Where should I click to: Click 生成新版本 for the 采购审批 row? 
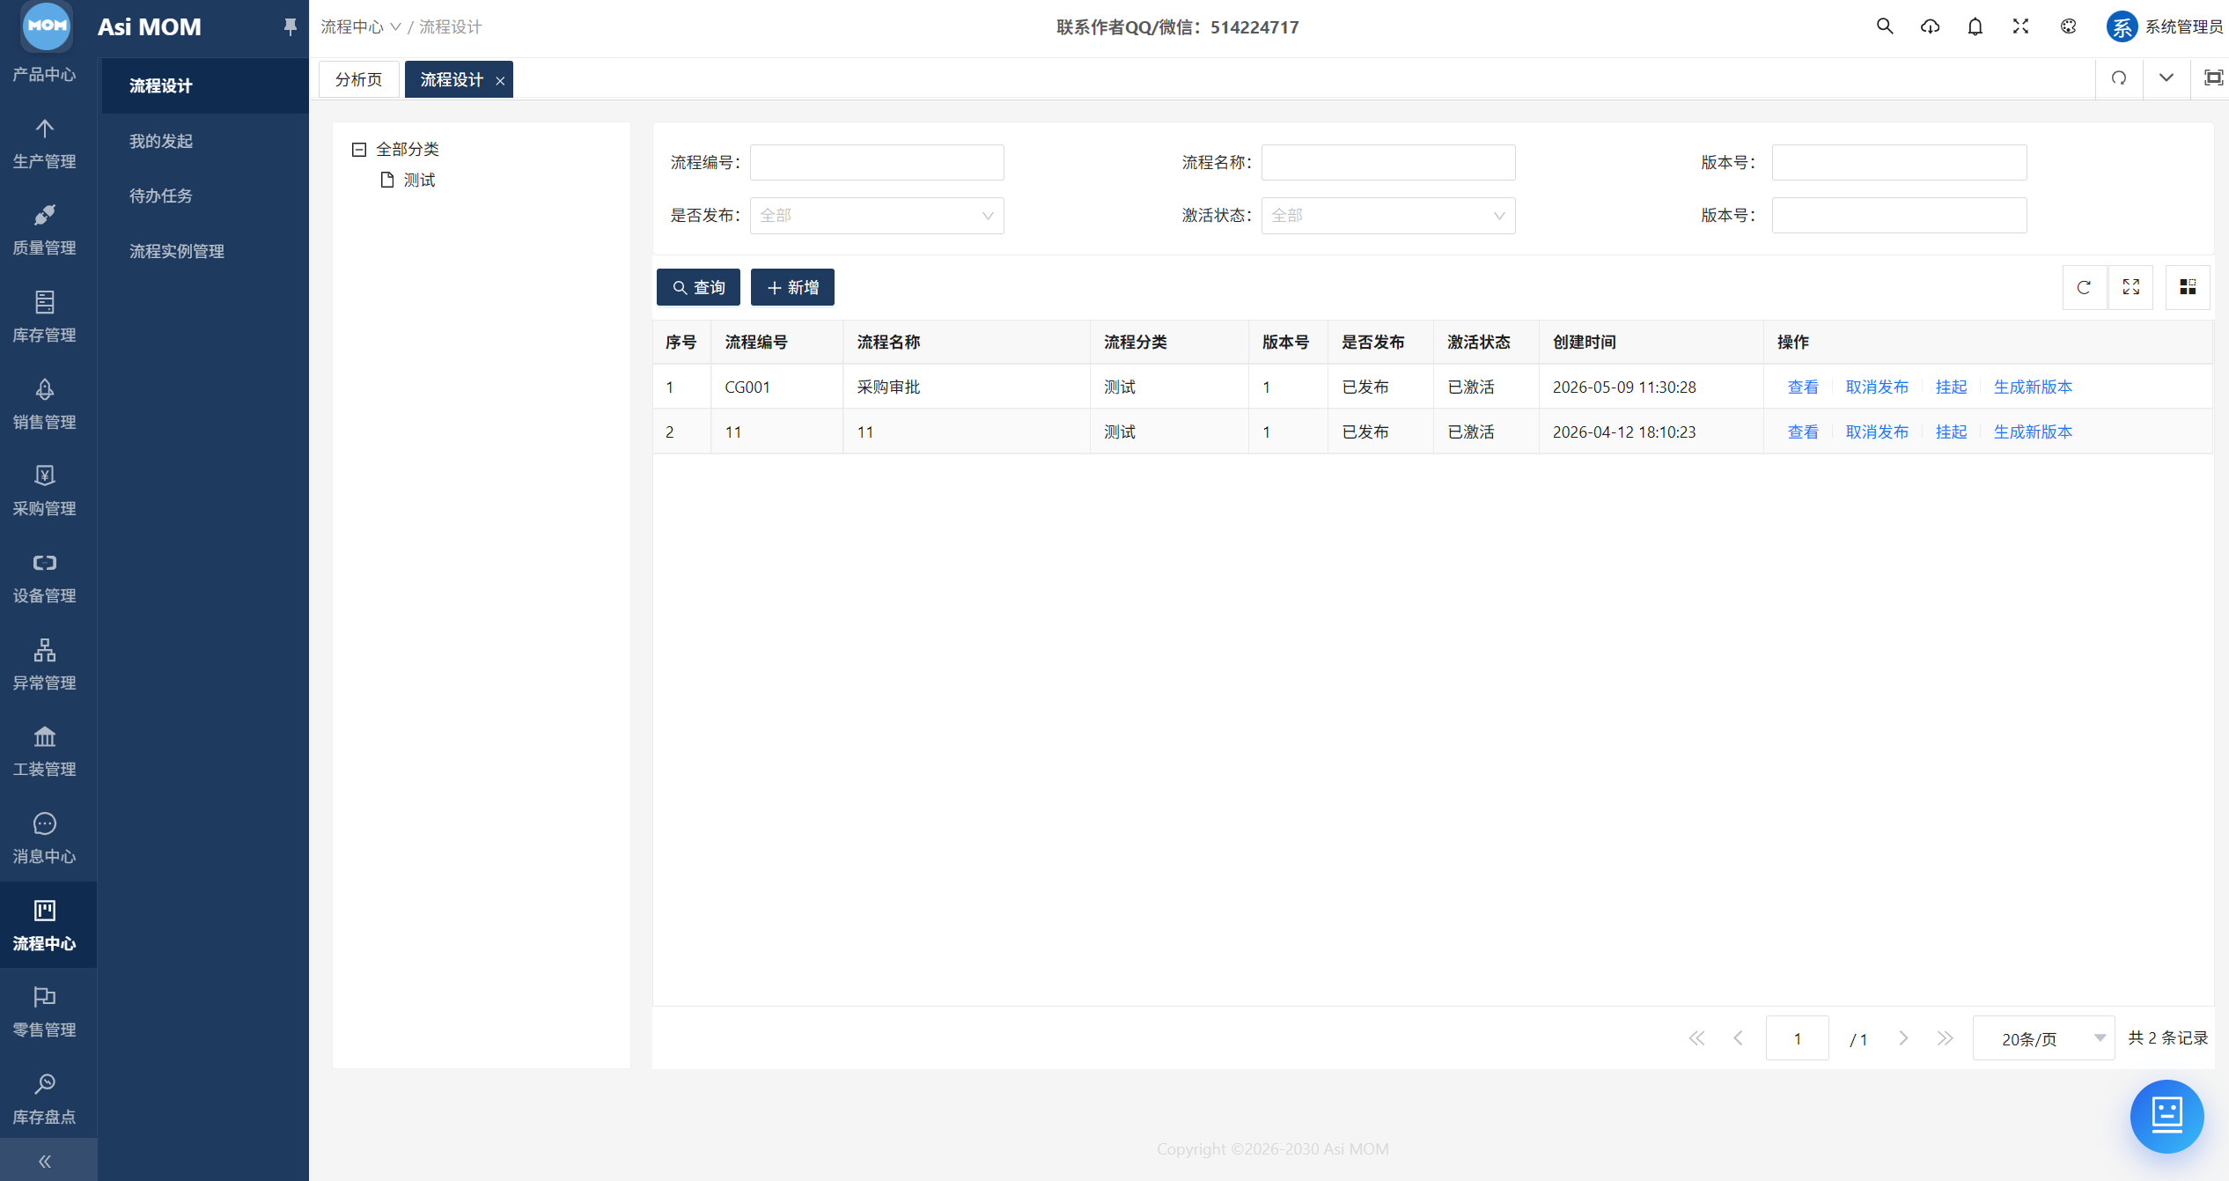click(x=2033, y=387)
